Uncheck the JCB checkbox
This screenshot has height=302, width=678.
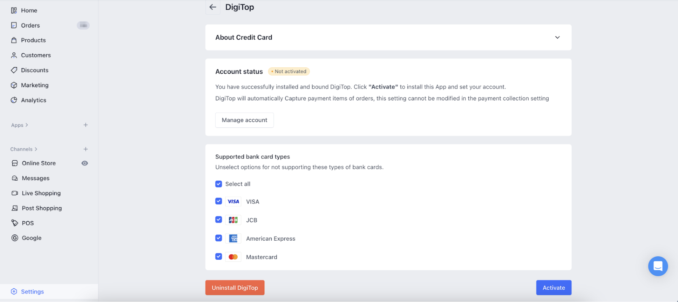tap(219, 220)
